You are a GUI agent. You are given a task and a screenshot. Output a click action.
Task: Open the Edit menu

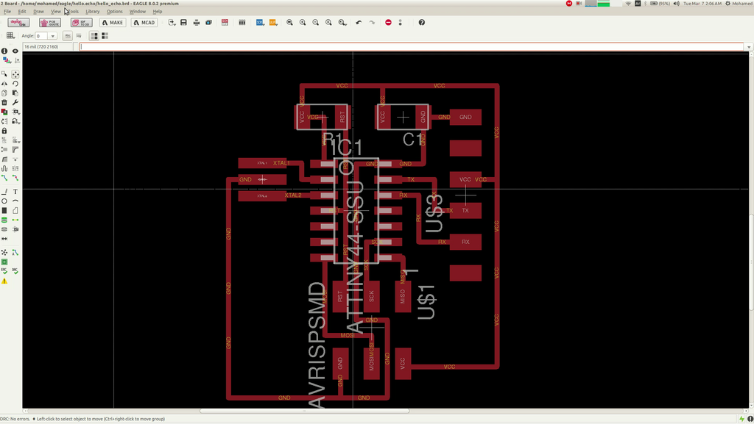point(22,11)
